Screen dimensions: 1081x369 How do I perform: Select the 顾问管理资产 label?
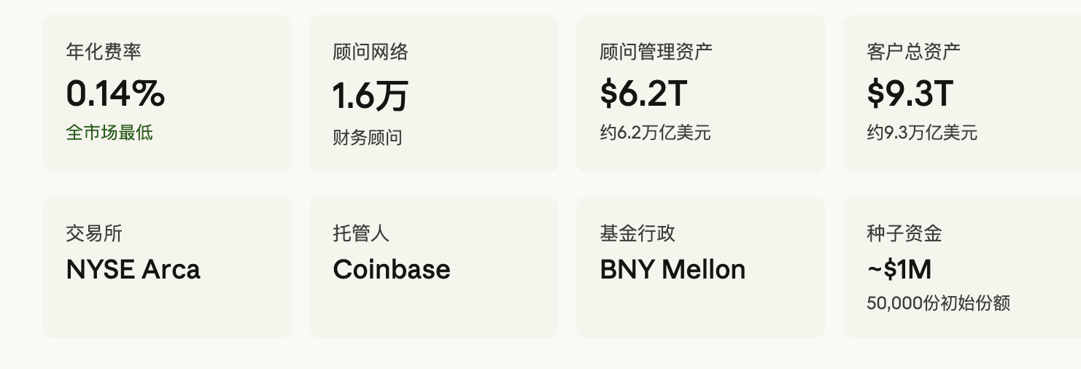[656, 52]
